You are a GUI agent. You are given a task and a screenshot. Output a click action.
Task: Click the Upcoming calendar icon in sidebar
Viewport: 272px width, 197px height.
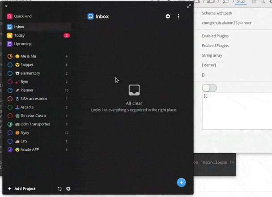[10, 44]
